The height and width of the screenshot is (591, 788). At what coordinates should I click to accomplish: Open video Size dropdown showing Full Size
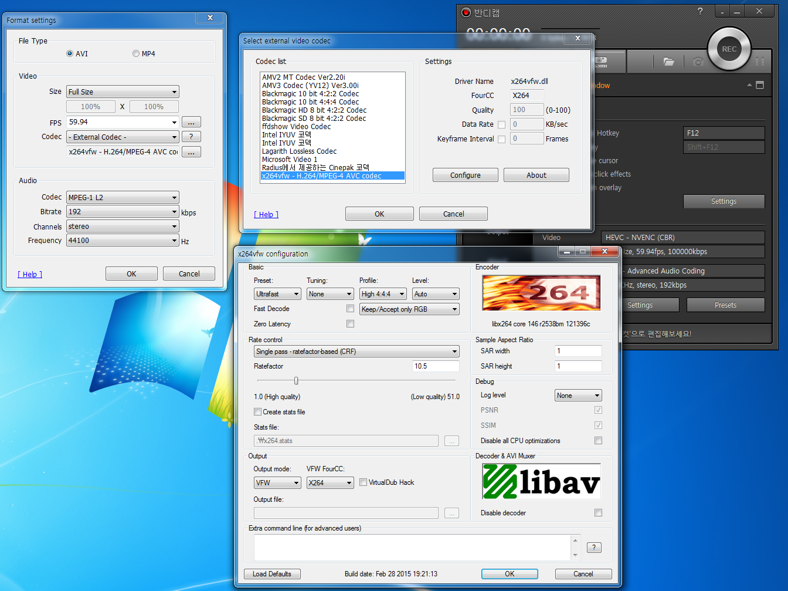pyautogui.click(x=123, y=92)
